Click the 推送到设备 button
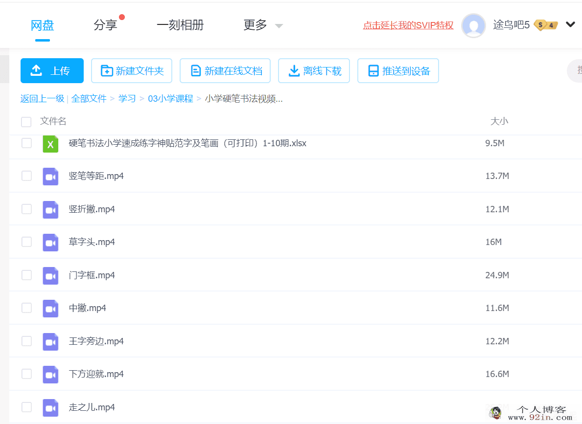Viewport: 582px width, 424px height. pyautogui.click(x=398, y=70)
